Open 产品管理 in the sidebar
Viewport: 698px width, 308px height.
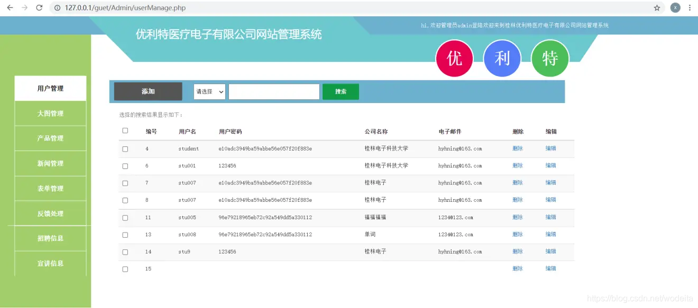pos(50,138)
